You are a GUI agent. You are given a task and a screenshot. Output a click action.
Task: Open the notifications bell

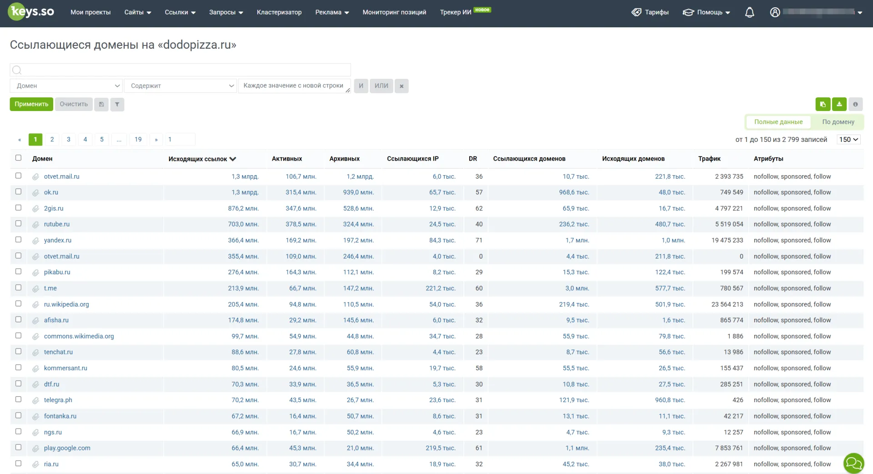[750, 12]
